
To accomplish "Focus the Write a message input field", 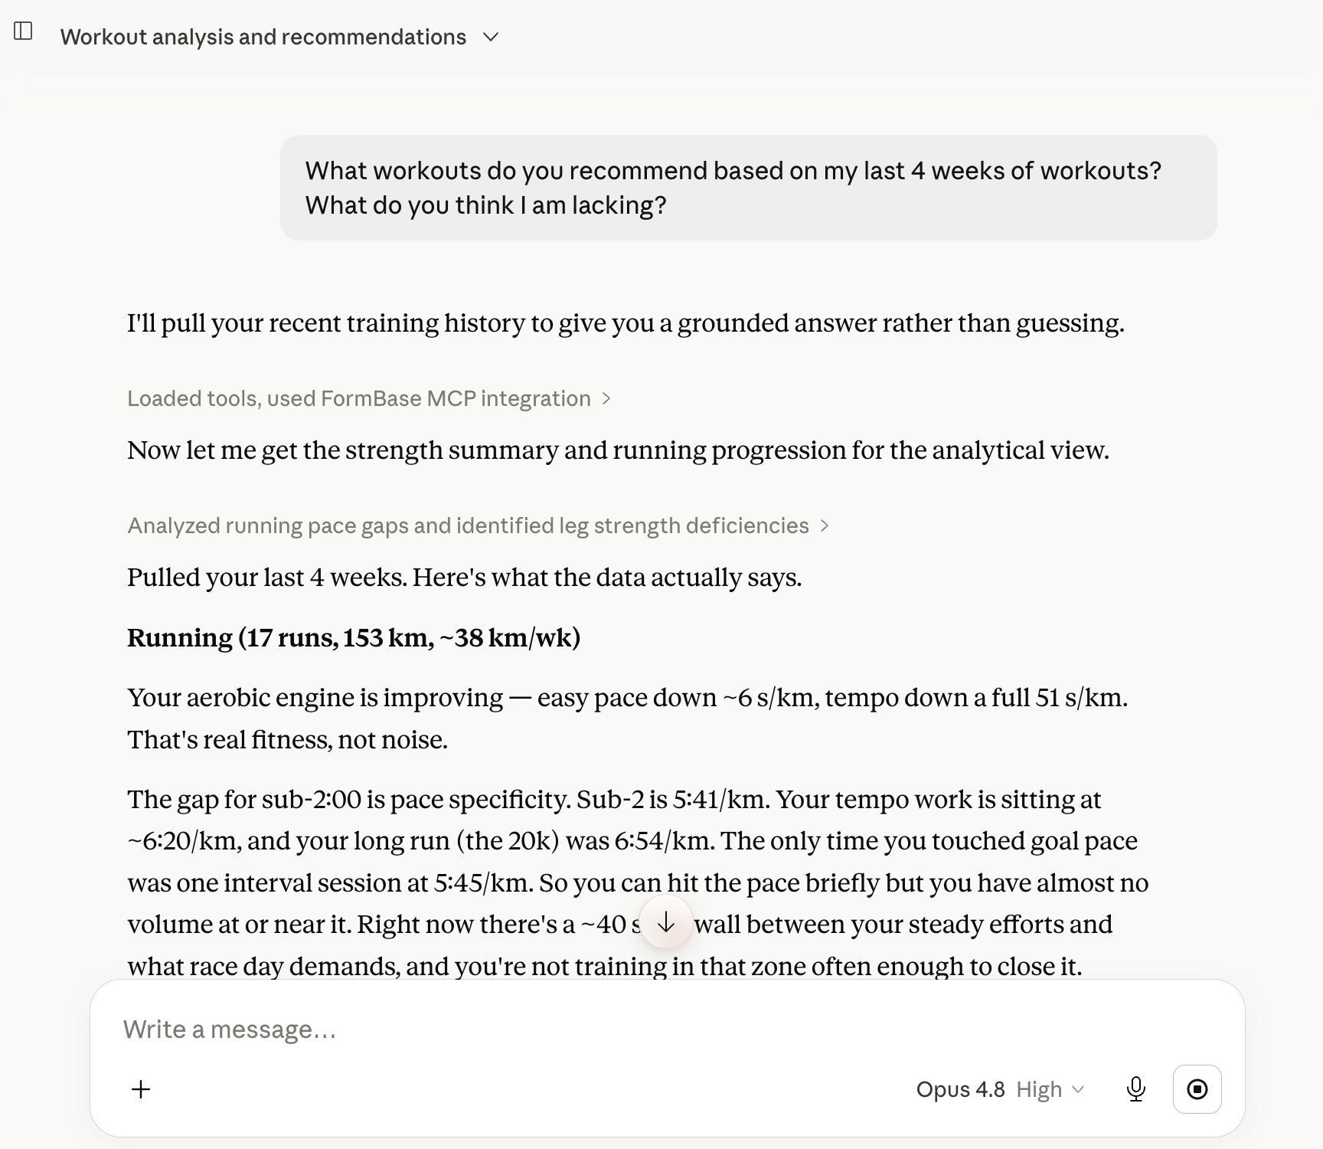I will pyautogui.click(x=666, y=1029).
